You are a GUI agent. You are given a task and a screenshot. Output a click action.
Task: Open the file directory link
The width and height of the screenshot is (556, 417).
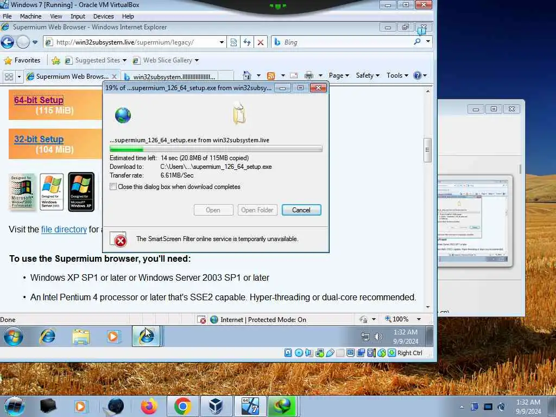pos(64,230)
